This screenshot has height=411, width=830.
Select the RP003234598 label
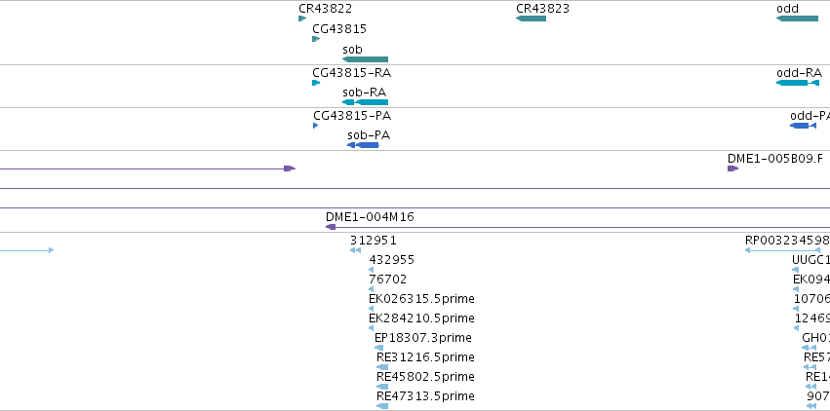coord(787,241)
